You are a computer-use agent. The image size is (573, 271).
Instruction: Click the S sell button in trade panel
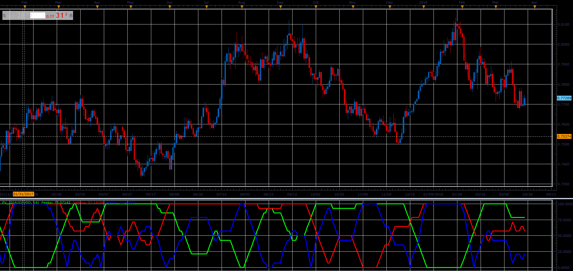click(x=4, y=15)
